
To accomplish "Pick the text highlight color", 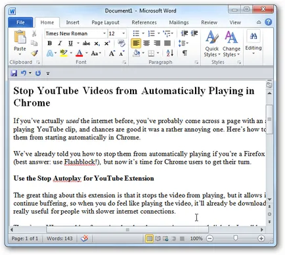I will pos(64,53).
